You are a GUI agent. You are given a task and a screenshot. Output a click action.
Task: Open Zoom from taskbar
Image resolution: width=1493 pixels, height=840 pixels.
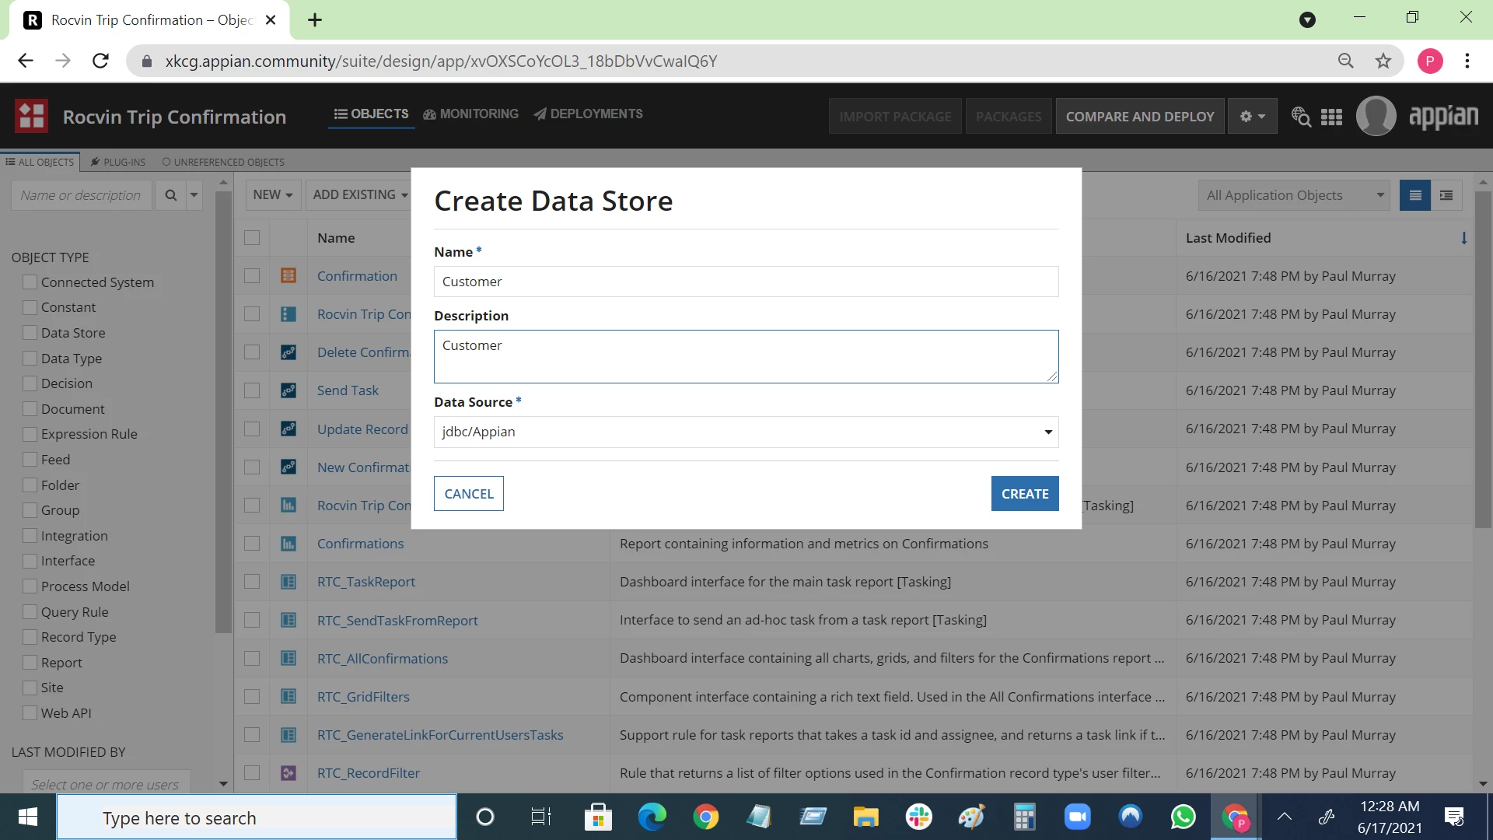tap(1077, 817)
